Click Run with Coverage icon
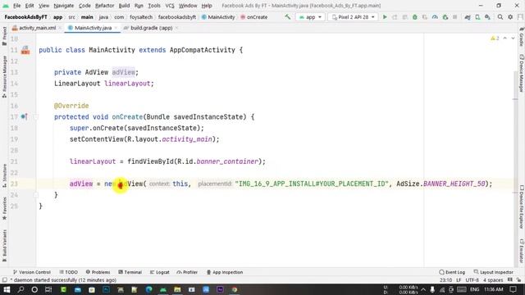525x295 pixels. [425, 16]
